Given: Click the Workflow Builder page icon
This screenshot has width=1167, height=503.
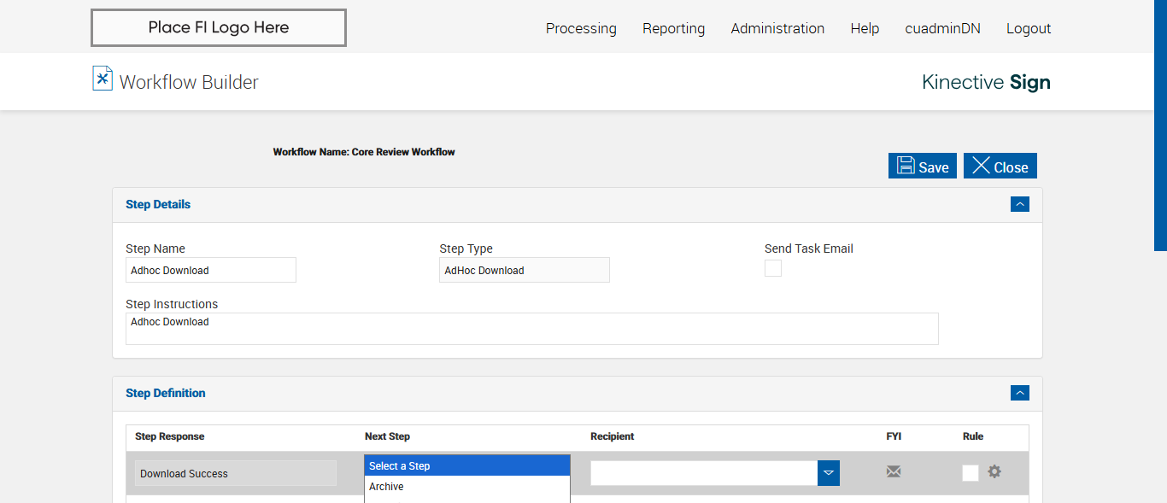Looking at the screenshot, I should 103,79.
